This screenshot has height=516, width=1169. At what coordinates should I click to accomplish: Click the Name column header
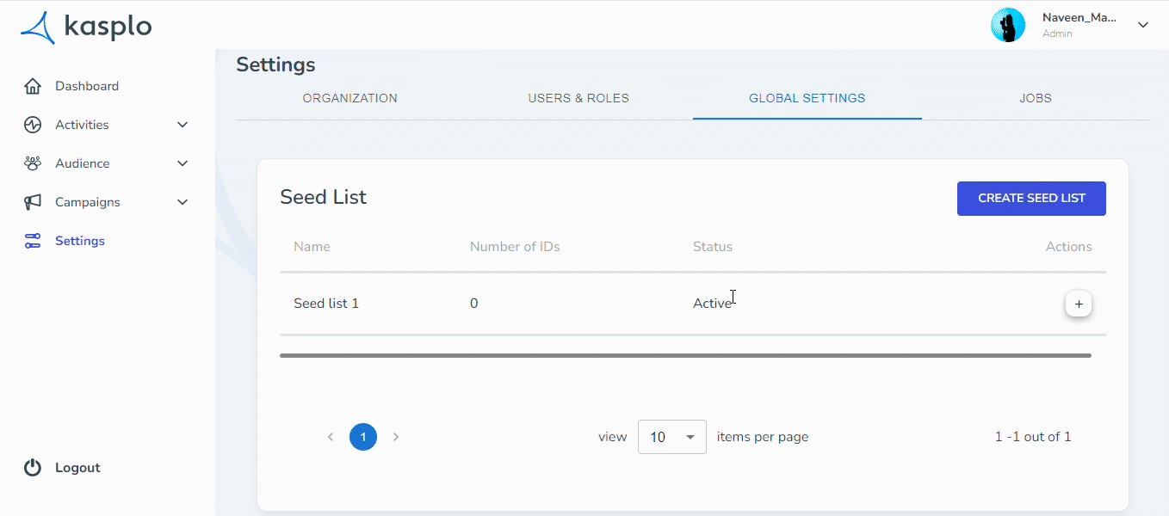[x=312, y=247]
